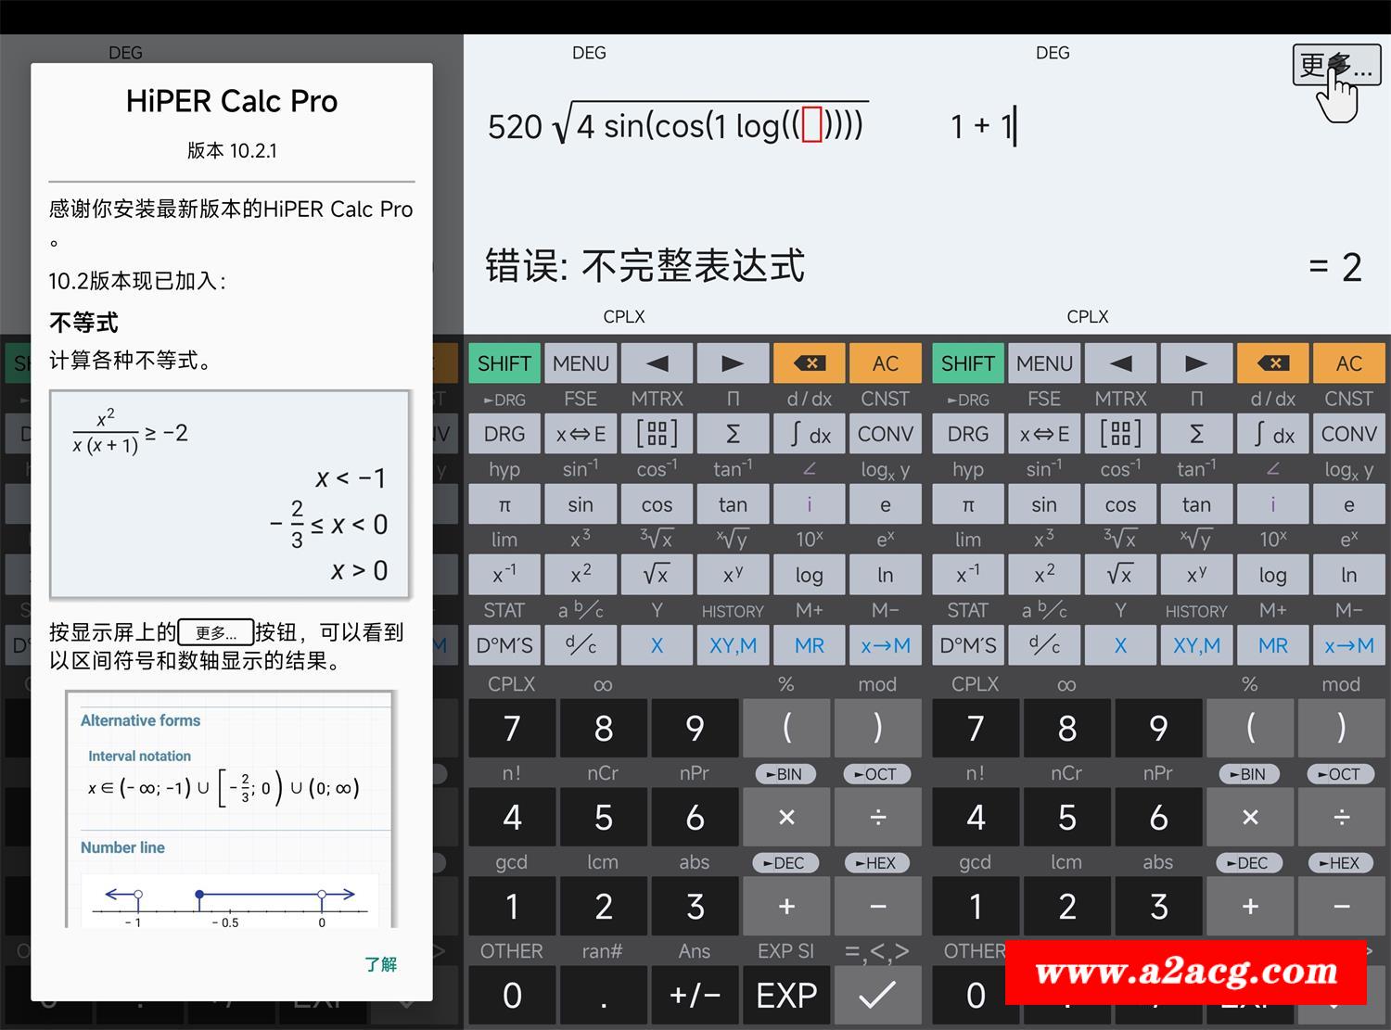Select the x² key on middle keypad
This screenshot has height=1030, width=1391.
[x=581, y=575]
